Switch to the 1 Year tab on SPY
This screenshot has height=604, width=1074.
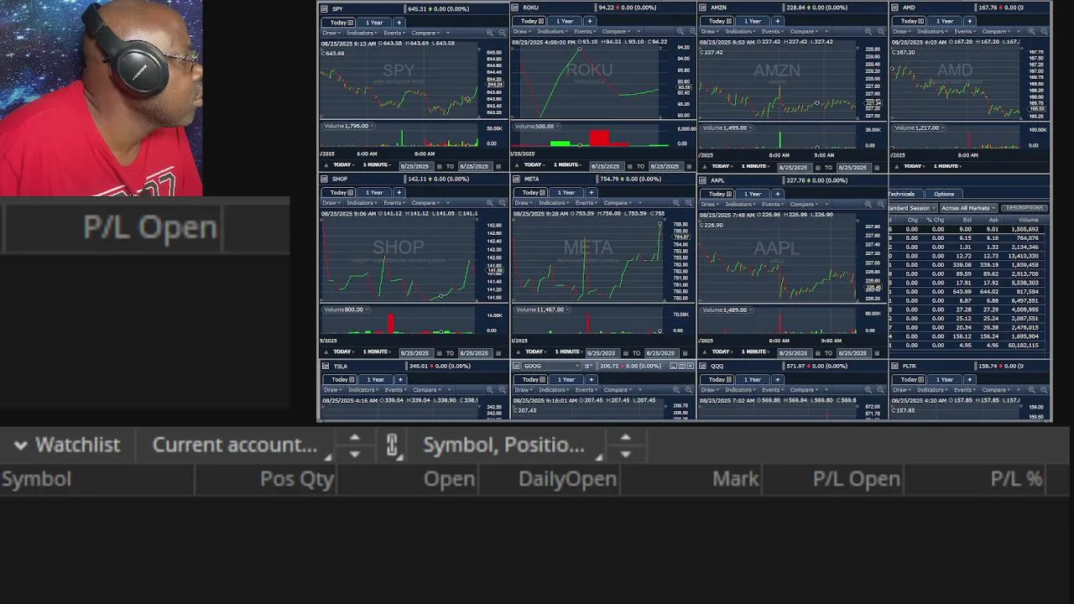[x=374, y=22]
